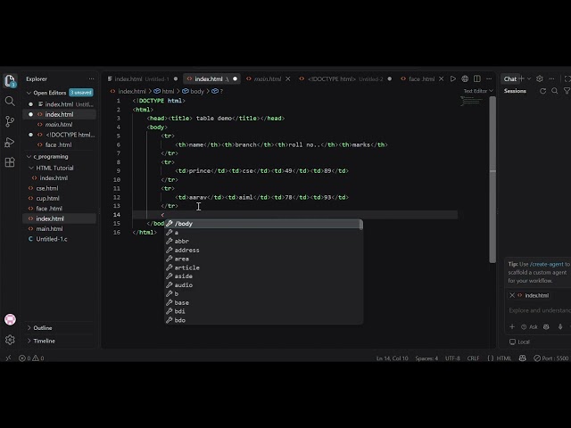Collapse the Open Editors section
Image resolution: width=571 pixels, height=428 pixels.
click(x=29, y=93)
